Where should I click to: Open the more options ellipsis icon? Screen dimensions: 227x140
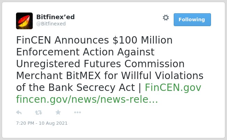pos(77,112)
